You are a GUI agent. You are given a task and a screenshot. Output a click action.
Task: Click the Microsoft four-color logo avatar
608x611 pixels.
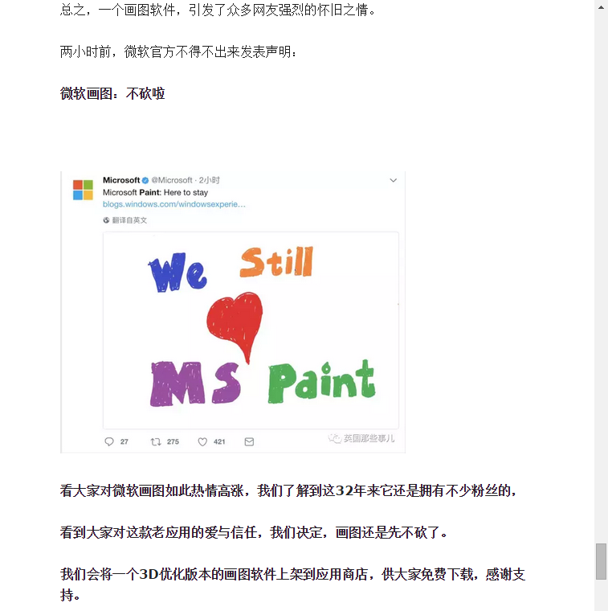83,190
